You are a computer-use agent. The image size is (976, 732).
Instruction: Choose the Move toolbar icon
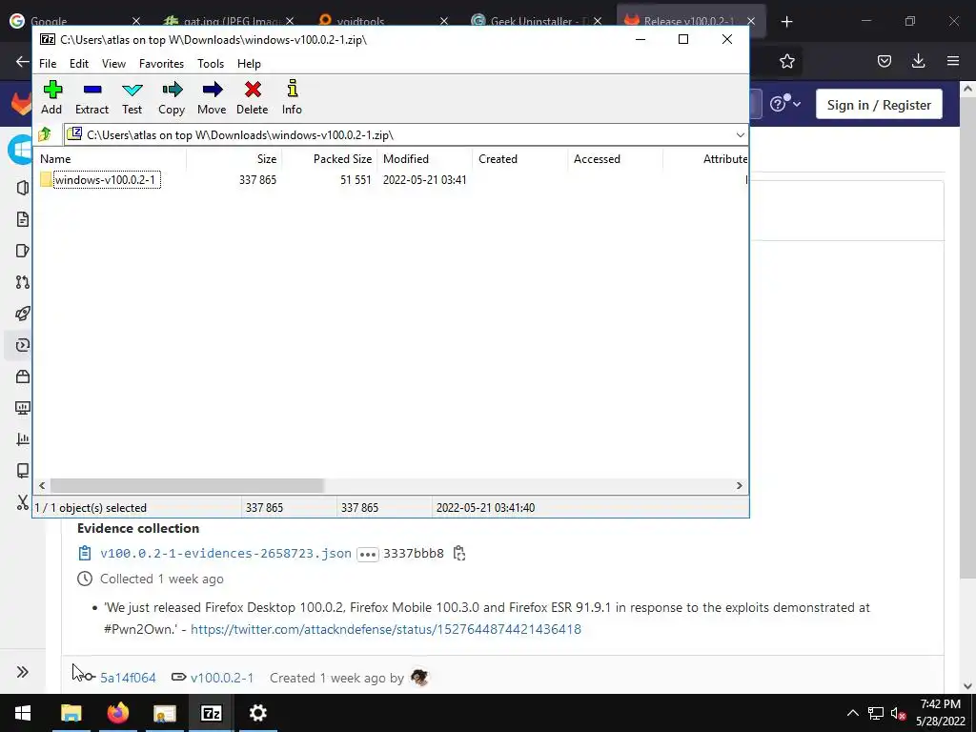212,98
